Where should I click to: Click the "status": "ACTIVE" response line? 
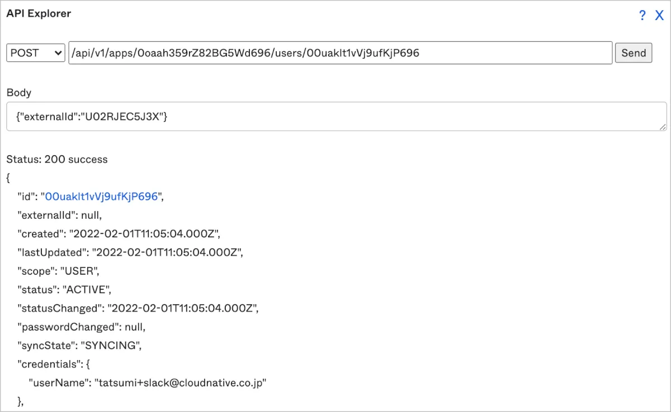click(x=65, y=290)
